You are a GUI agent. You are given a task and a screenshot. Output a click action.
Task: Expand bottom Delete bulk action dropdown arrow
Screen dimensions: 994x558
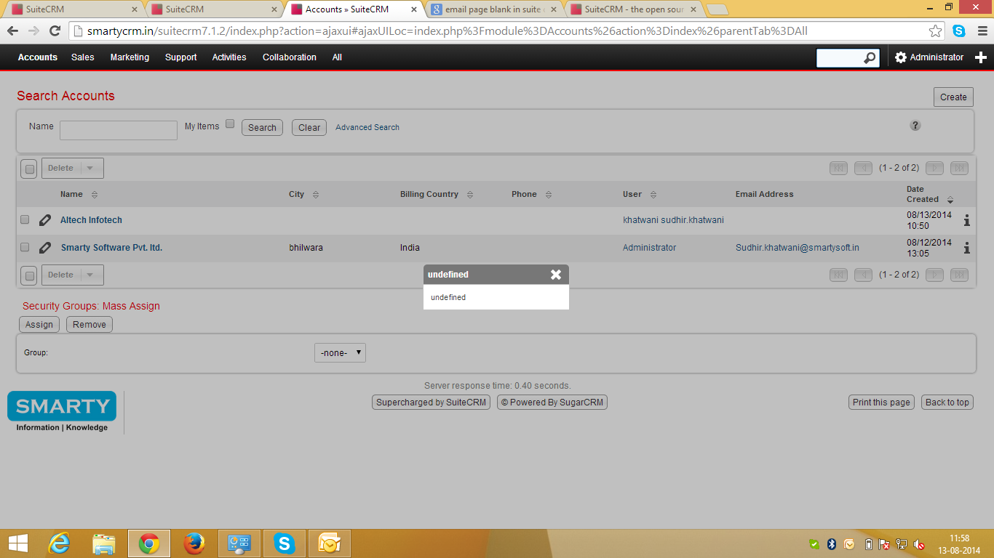pyautogui.click(x=91, y=275)
